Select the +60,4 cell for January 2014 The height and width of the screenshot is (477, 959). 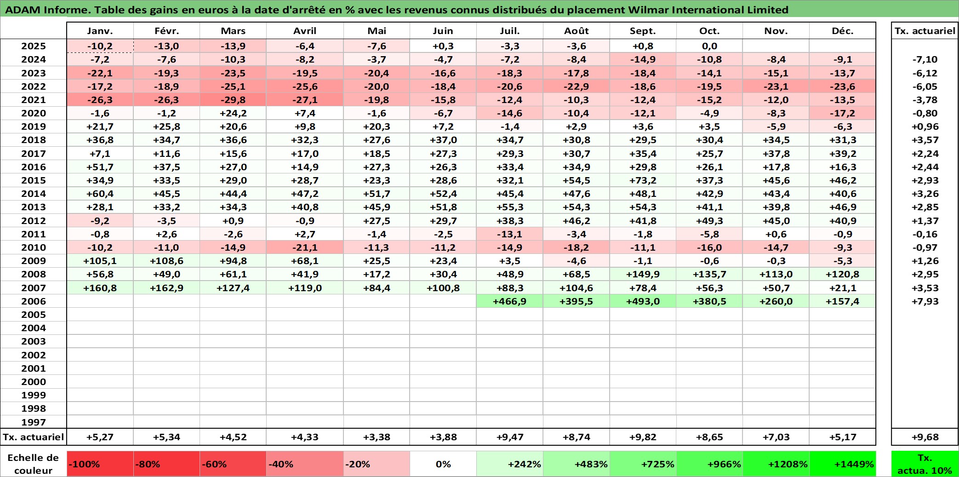coord(100,194)
